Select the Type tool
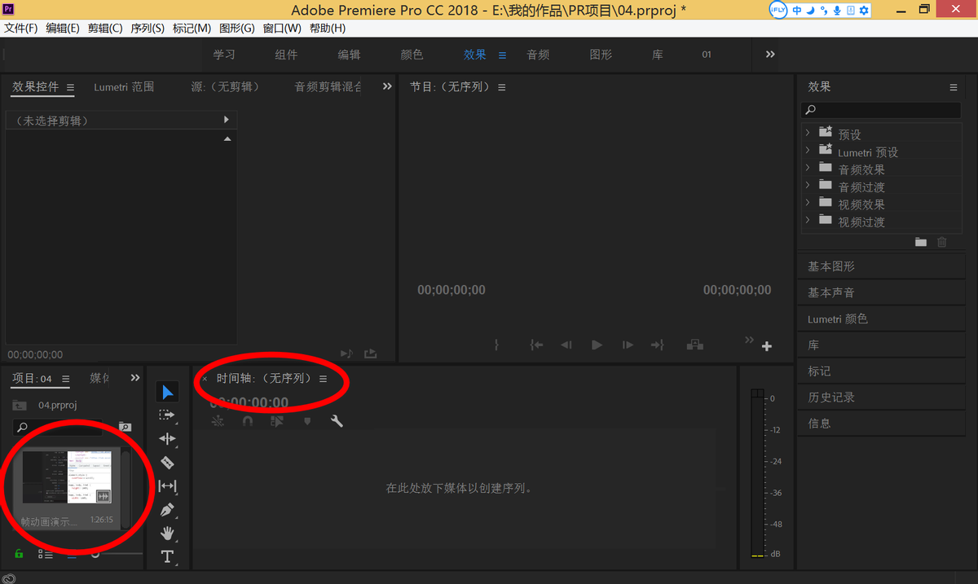The height and width of the screenshot is (584, 978). pyautogui.click(x=167, y=557)
